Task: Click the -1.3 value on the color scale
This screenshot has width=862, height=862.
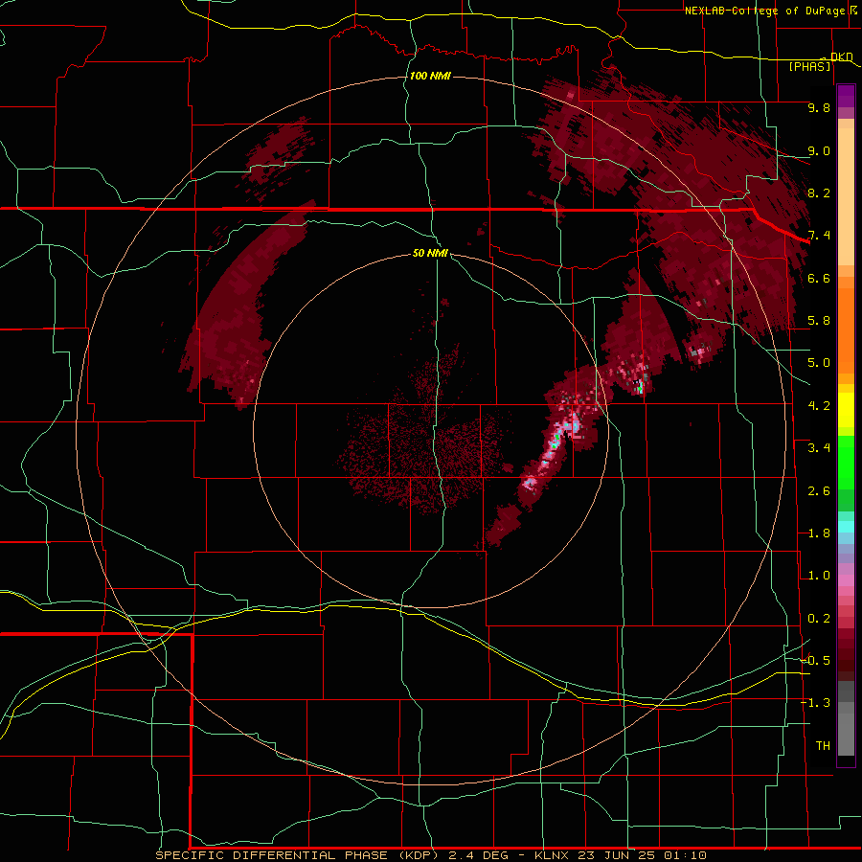Action: coord(816,703)
